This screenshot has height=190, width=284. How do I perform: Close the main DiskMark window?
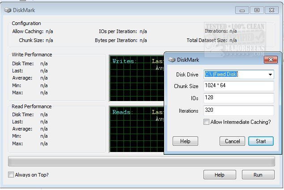coord(271,10)
